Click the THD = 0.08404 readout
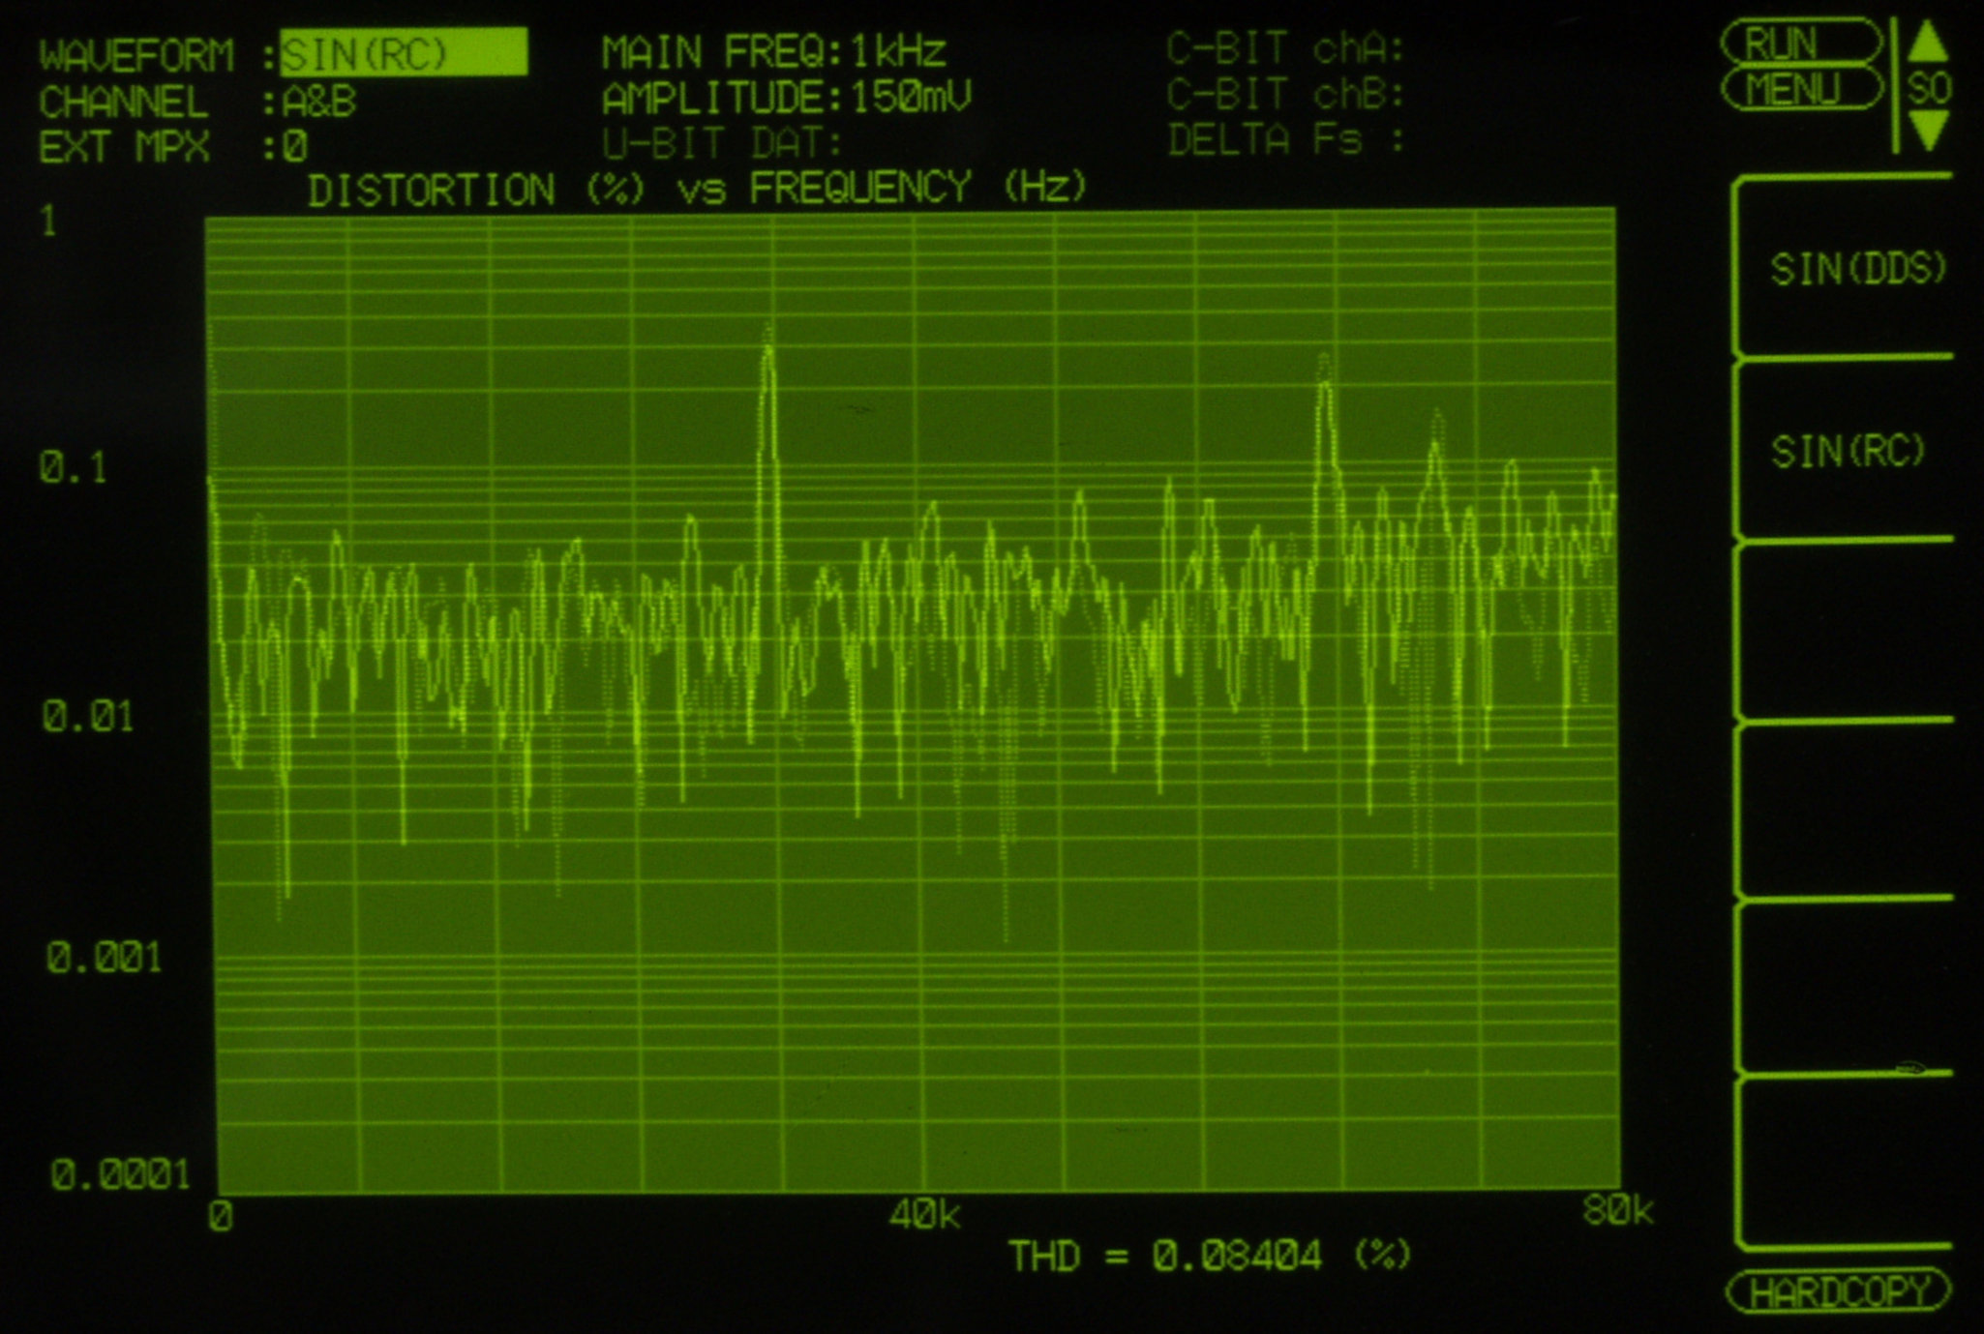The image size is (1984, 1334). tap(1210, 1257)
